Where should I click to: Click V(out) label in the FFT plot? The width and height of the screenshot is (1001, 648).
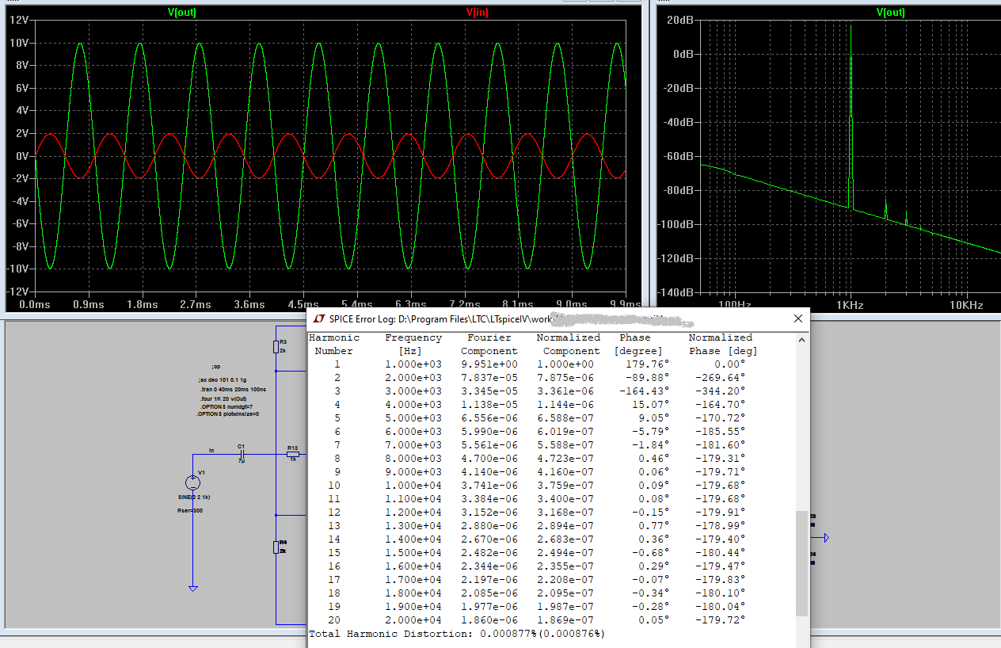point(890,12)
